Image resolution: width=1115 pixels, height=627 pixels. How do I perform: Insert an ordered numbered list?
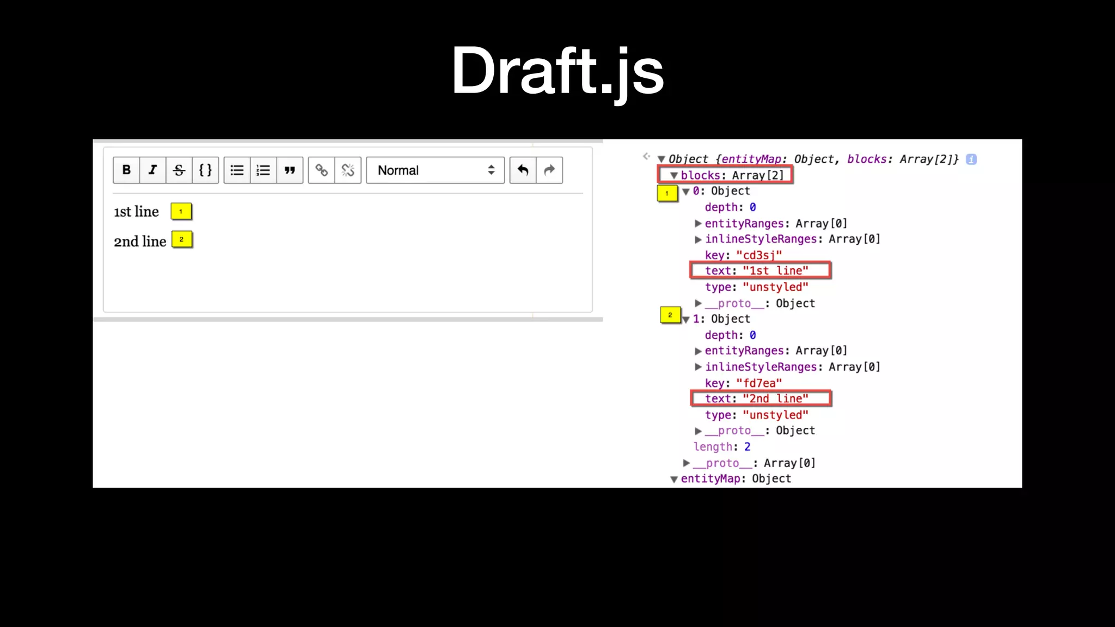[x=264, y=170]
